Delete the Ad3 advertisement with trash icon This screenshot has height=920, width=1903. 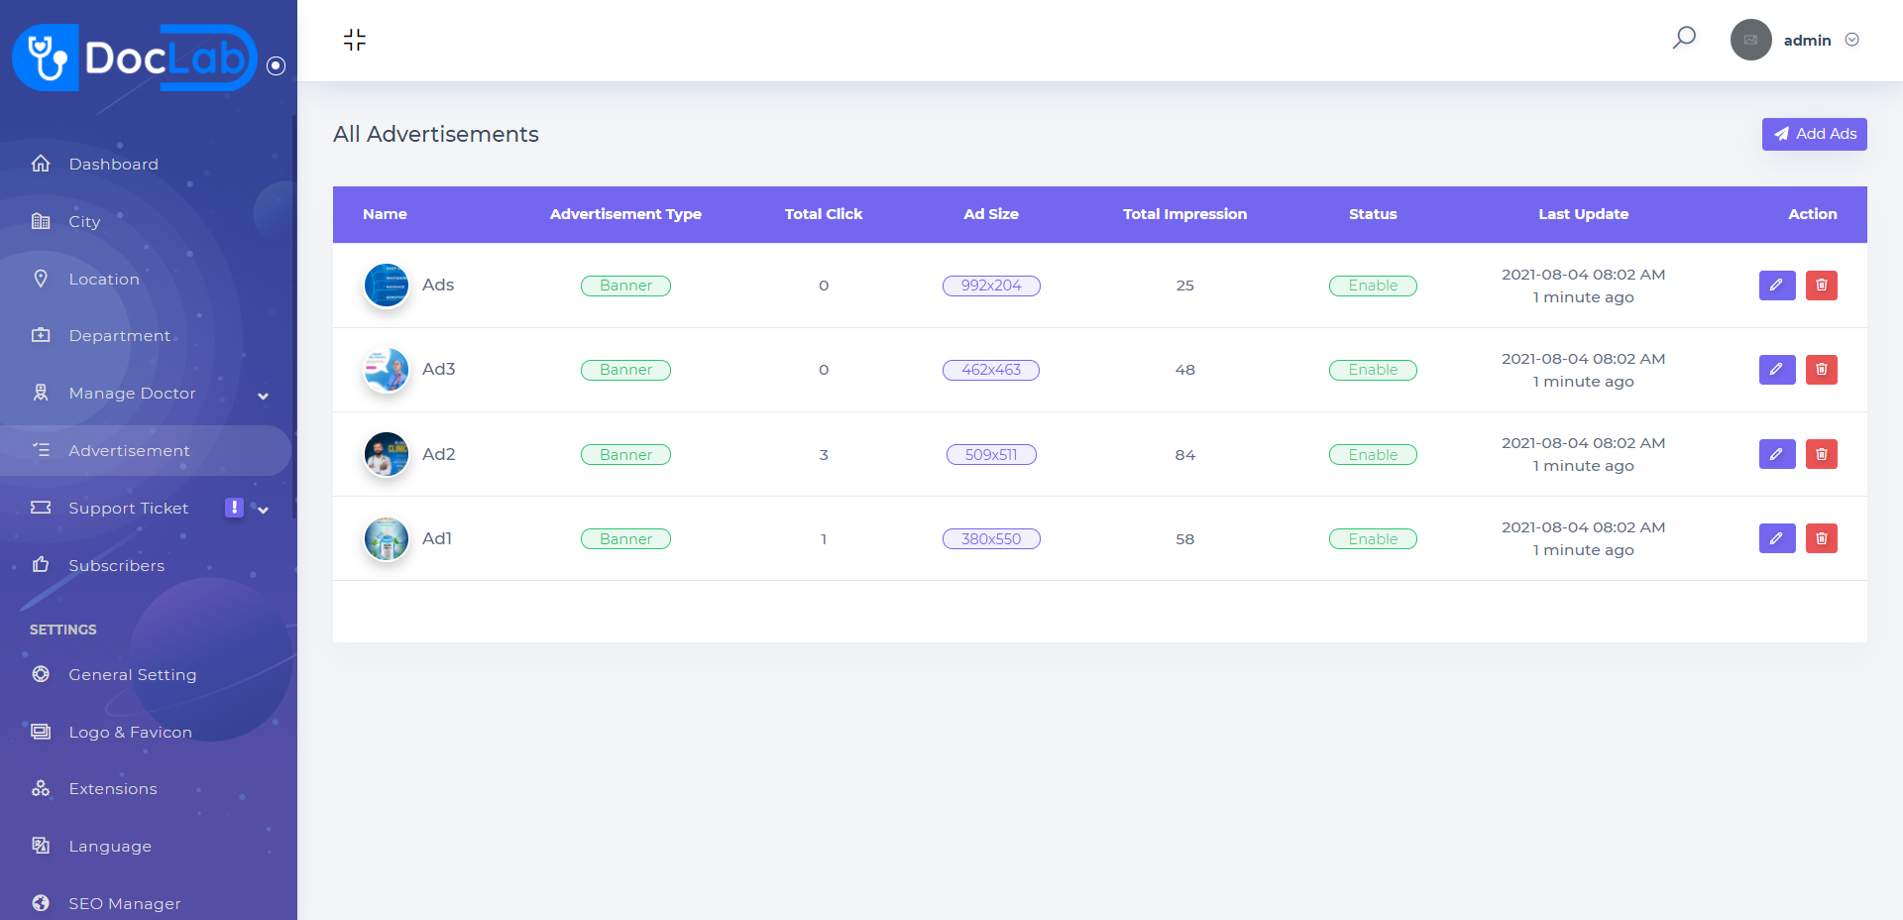coord(1821,370)
